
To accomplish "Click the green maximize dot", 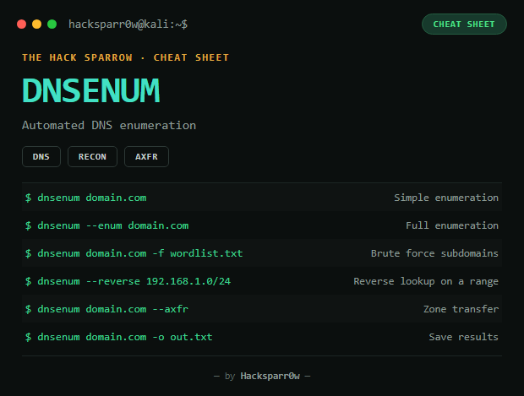I will tap(52, 24).
